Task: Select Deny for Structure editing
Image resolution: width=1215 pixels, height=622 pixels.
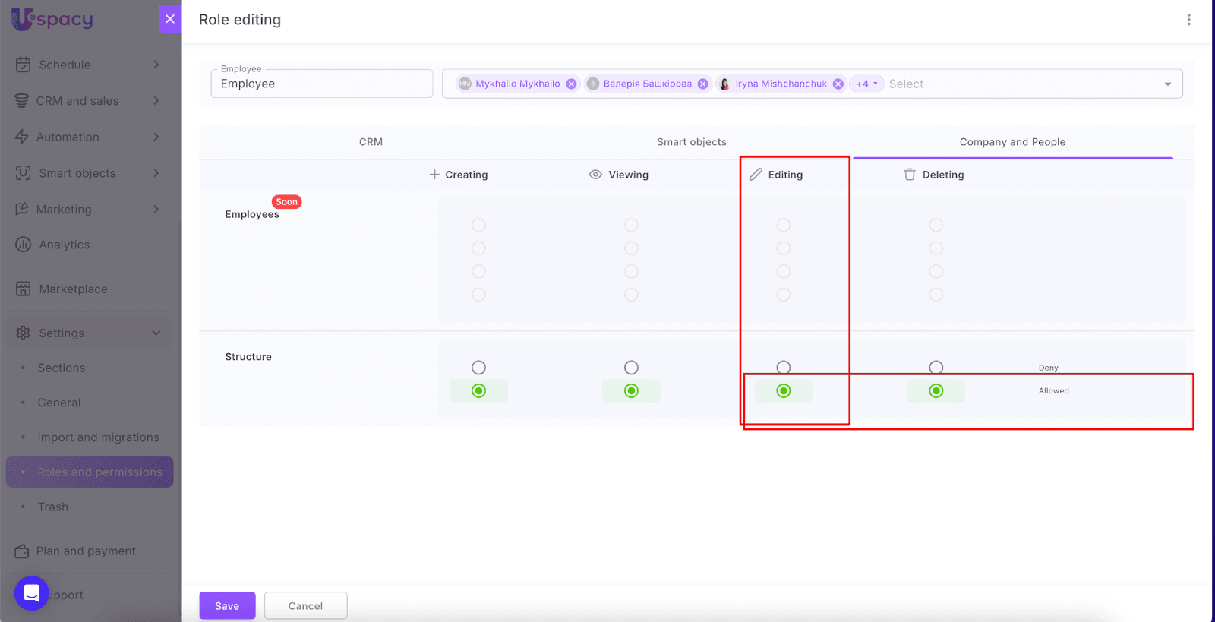Action: point(784,368)
